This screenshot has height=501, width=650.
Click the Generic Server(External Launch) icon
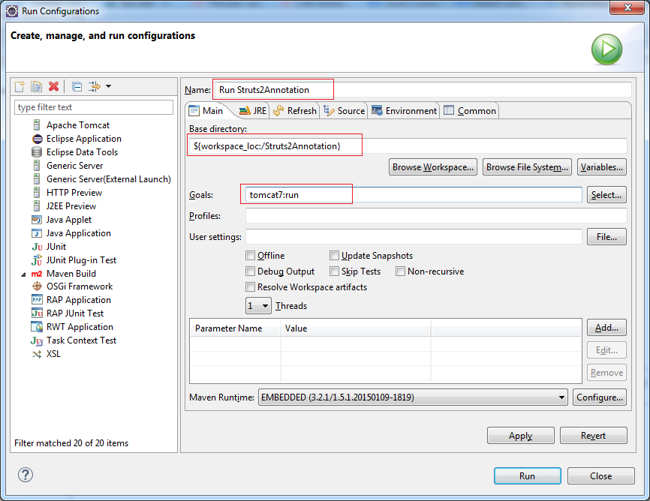click(x=37, y=179)
